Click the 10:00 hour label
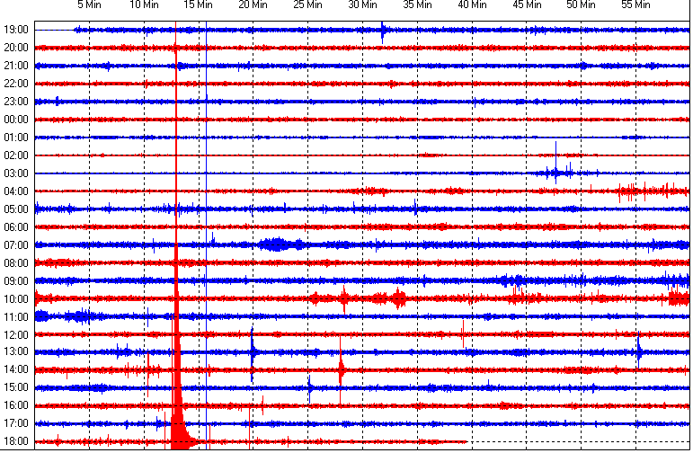The image size is (693, 453). (16, 299)
